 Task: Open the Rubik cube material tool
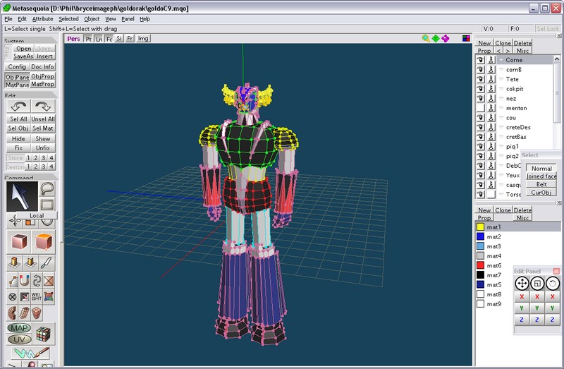click(x=43, y=334)
